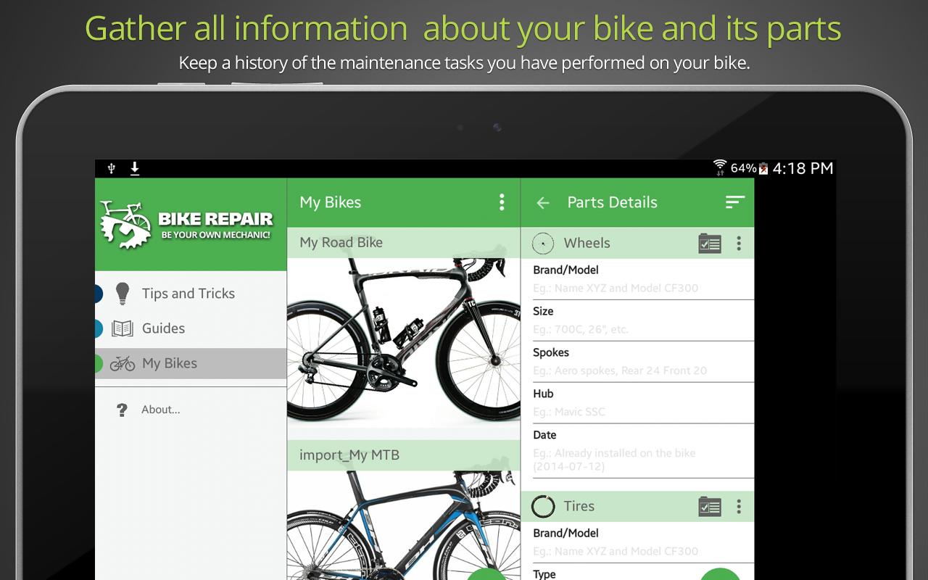The width and height of the screenshot is (928, 580).
Task: Click the Wheels wheel icon
Action: point(543,244)
